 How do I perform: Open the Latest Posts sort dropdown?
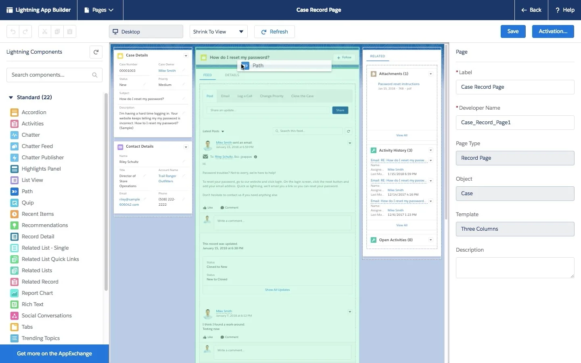coord(213,131)
